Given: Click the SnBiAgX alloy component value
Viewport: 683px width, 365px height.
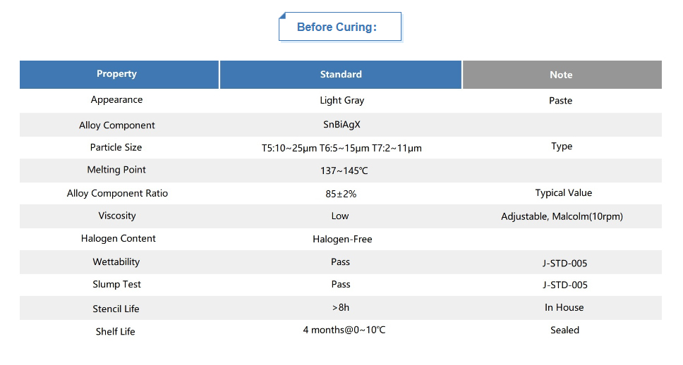Looking at the screenshot, I should (x=342, y=125).
